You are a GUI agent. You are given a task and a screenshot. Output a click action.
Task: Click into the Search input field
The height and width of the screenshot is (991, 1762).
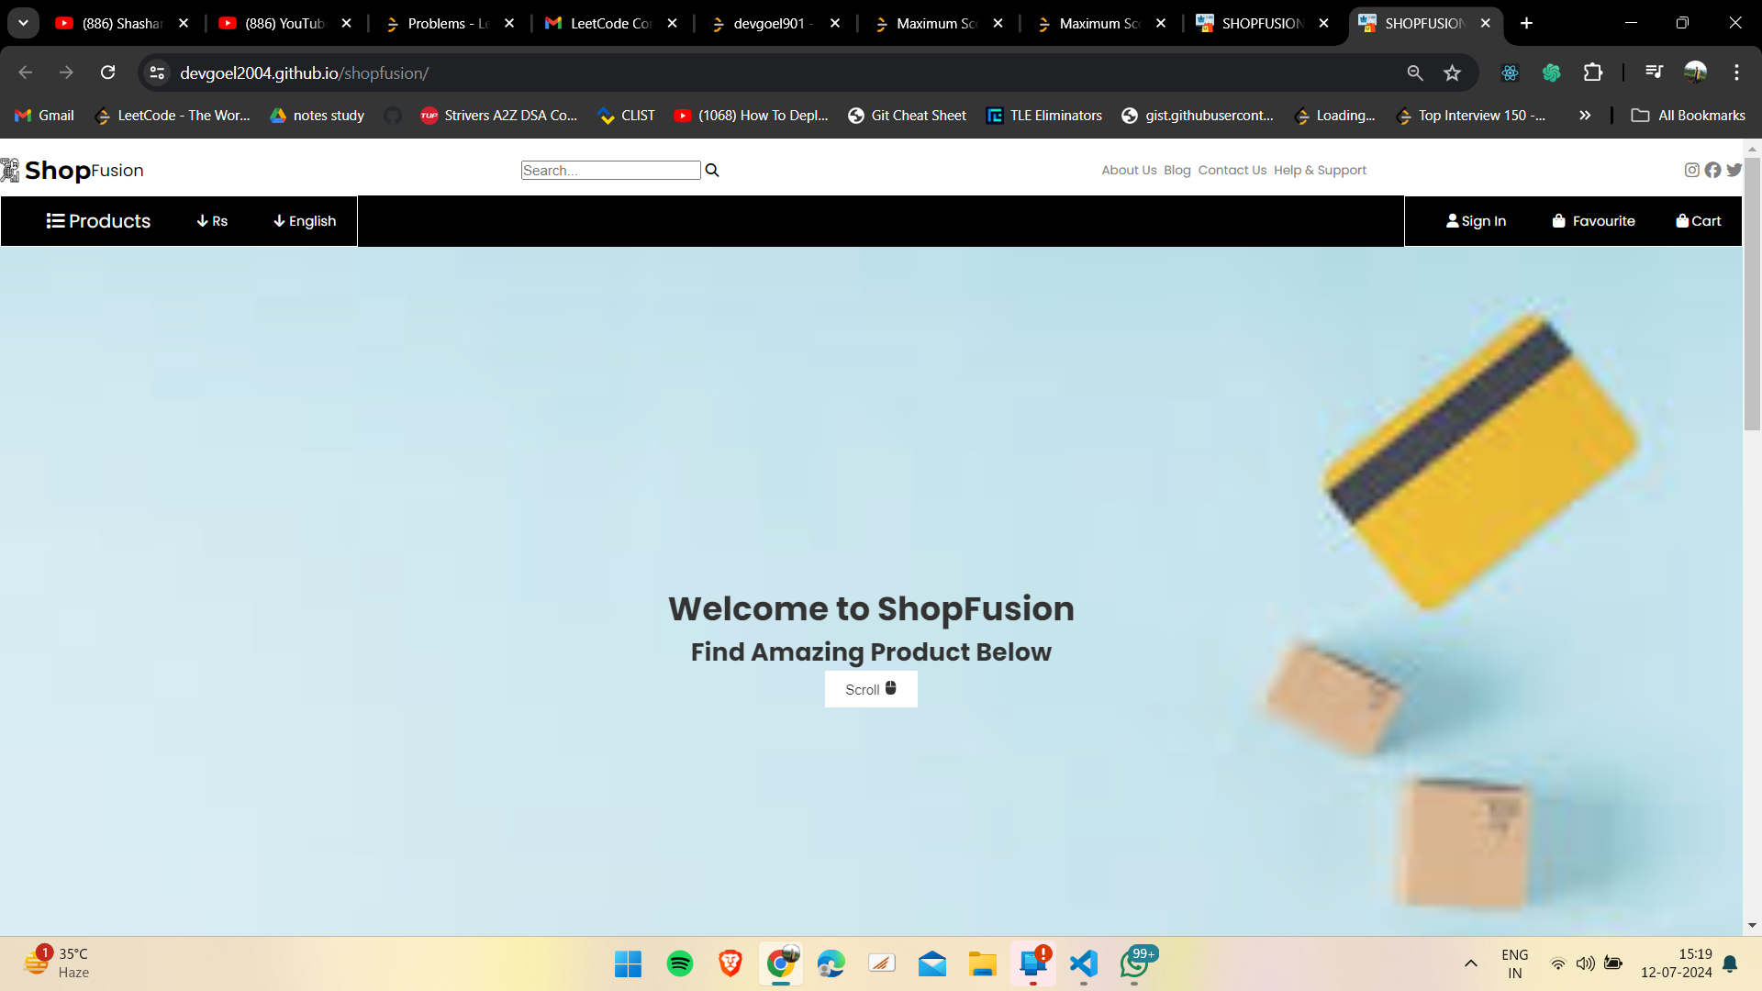tap(610, 170)
